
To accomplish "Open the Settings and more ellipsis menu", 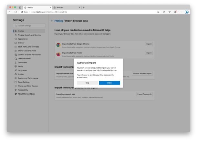I will click(x=181, y=12).
